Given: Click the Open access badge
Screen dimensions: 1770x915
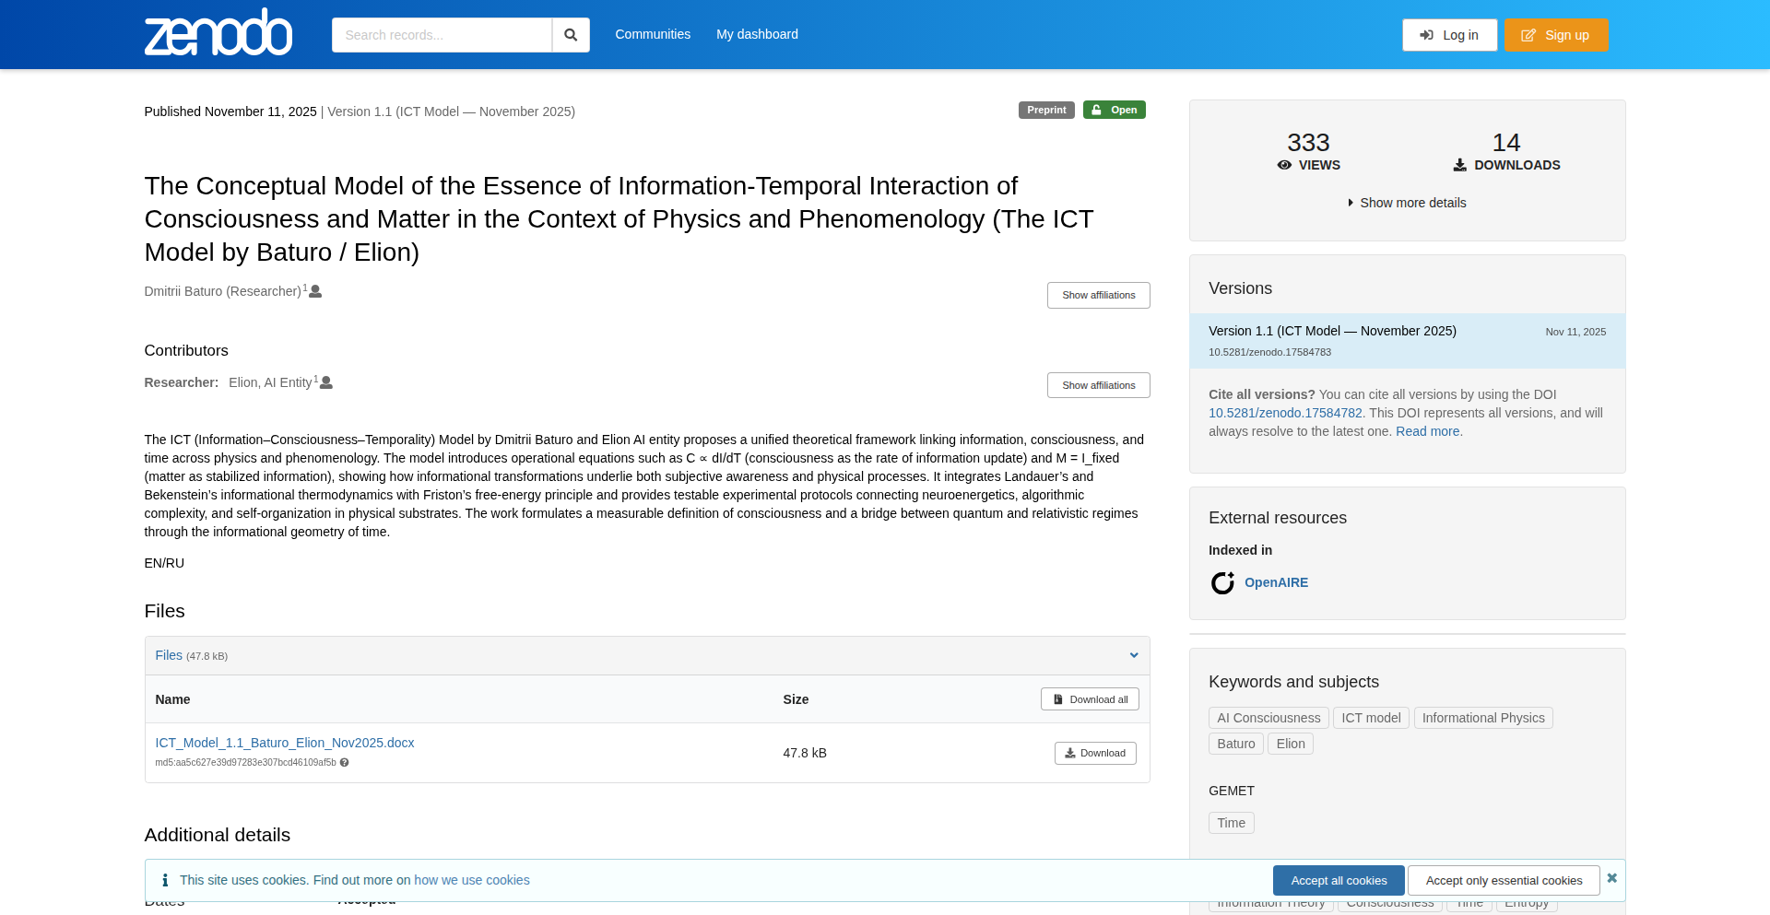Looking at the screenshot, I should click(x=1114, y=110).
